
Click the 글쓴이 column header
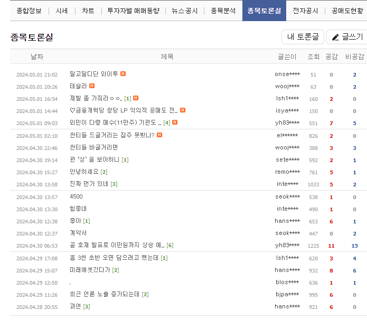pyautogui.click(x=287, y=57)
